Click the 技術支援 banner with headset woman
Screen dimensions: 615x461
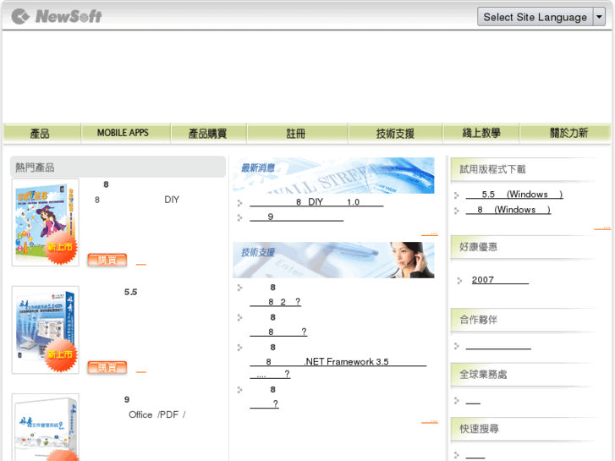[x=334, y=261]
